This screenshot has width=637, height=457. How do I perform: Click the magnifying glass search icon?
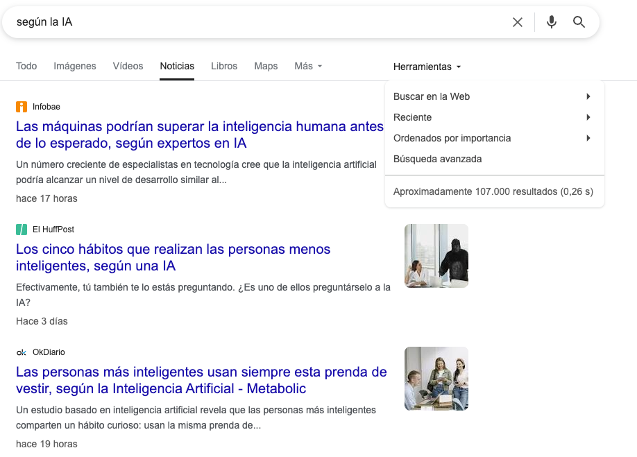coord(579,22)
